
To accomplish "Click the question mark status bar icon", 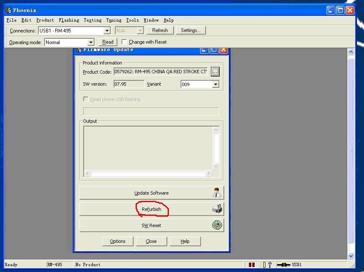I will point(270,265).
